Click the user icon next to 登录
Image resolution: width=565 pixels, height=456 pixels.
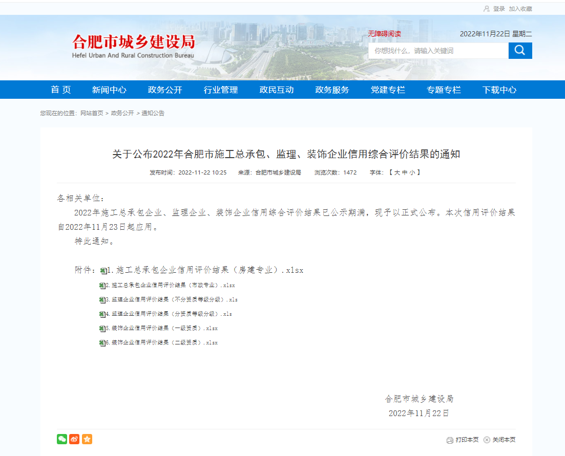tap(487, 9)
